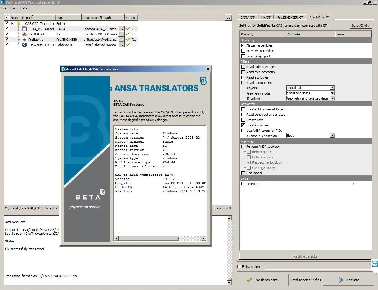The width and height of the screenshot is (378, 290).
Task: Click the green status check for the CATIA row
Action: 128,29
